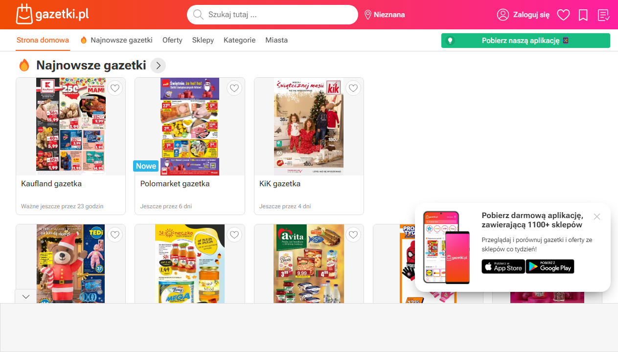The image size is (618, 352).
Task: Favorite the Kaufland gazetka with heart
Action: coord(115,88)
